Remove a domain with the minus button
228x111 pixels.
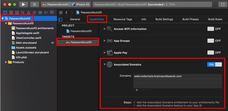143,90
